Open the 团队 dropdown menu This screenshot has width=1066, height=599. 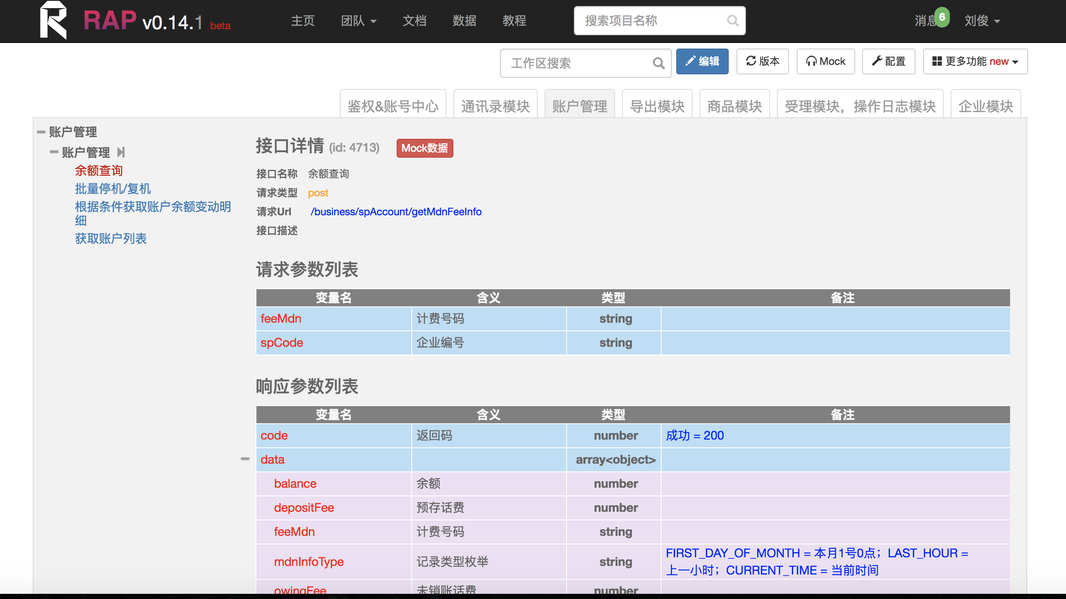(358, 21)
